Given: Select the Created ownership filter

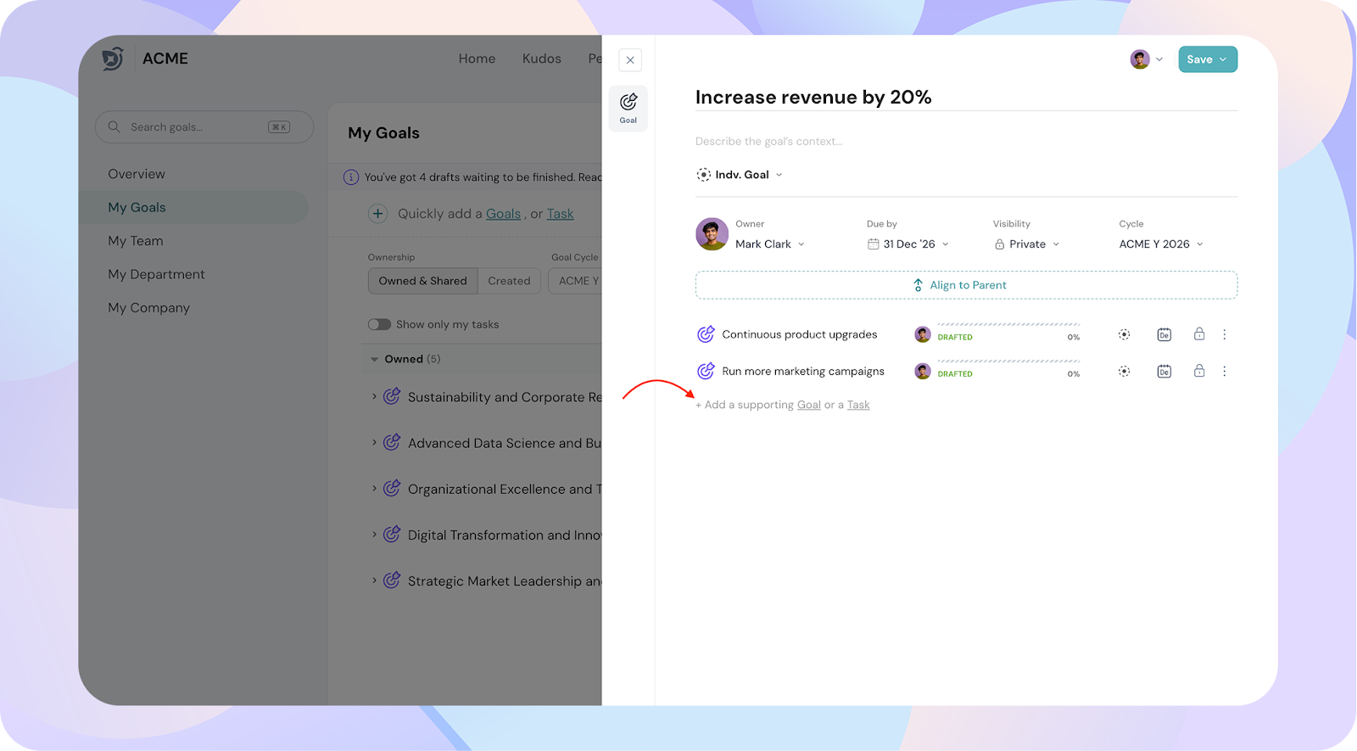Looking at the screenshot, I should [509, 281].
